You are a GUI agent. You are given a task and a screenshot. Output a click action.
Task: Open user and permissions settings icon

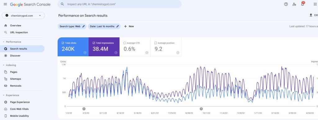tap(294, 4)
